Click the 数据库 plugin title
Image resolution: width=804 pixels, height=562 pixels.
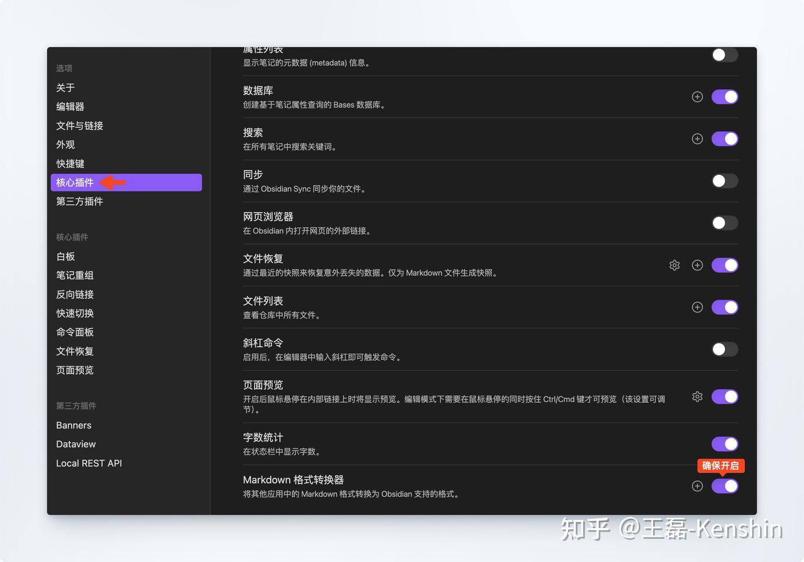click(x=258, y=90)
